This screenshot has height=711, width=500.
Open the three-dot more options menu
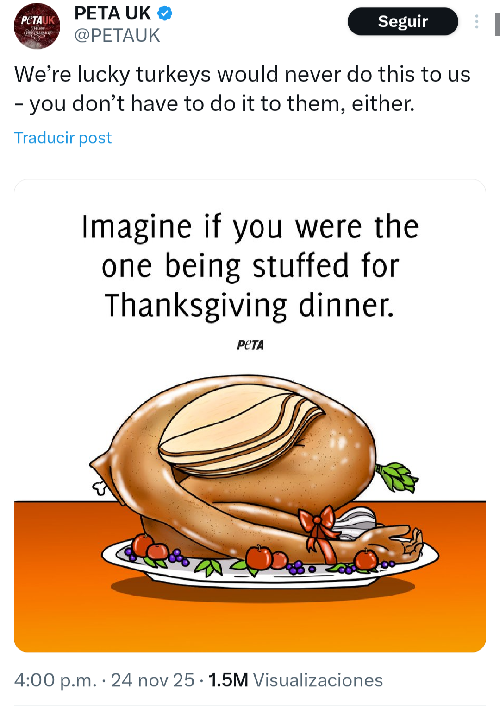pos(476,21)
